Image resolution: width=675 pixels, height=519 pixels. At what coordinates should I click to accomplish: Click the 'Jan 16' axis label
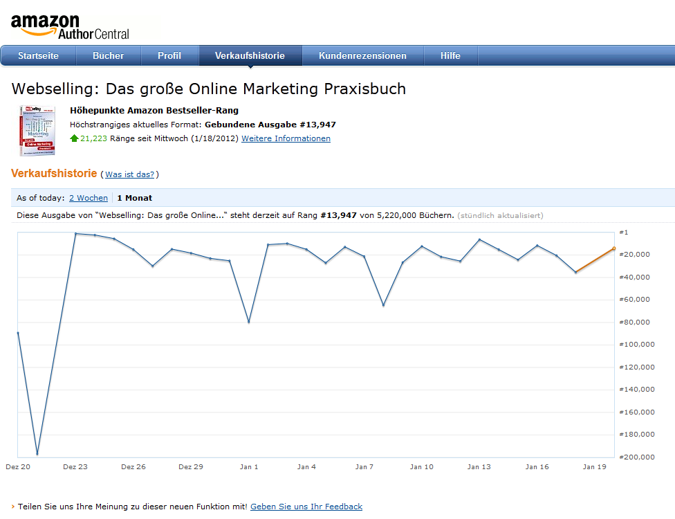click(x=537, y=467)
